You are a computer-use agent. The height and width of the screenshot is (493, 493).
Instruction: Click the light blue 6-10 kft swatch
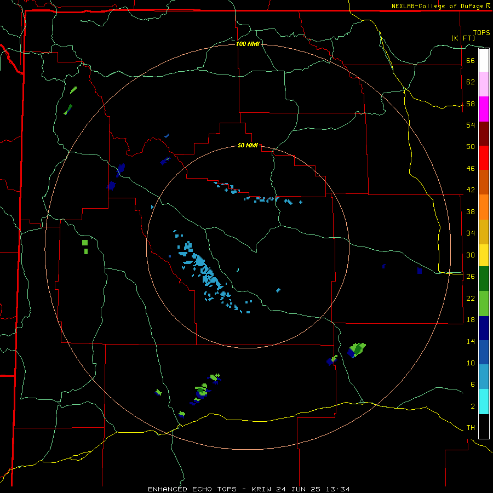coord(484,377)
